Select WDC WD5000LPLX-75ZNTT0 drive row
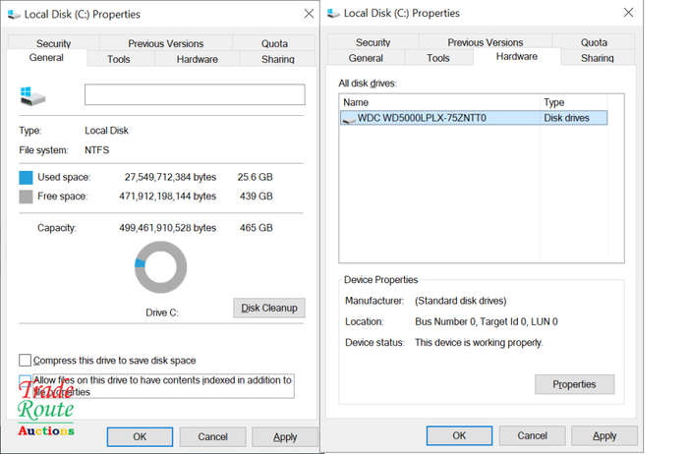 coord(474,118)
